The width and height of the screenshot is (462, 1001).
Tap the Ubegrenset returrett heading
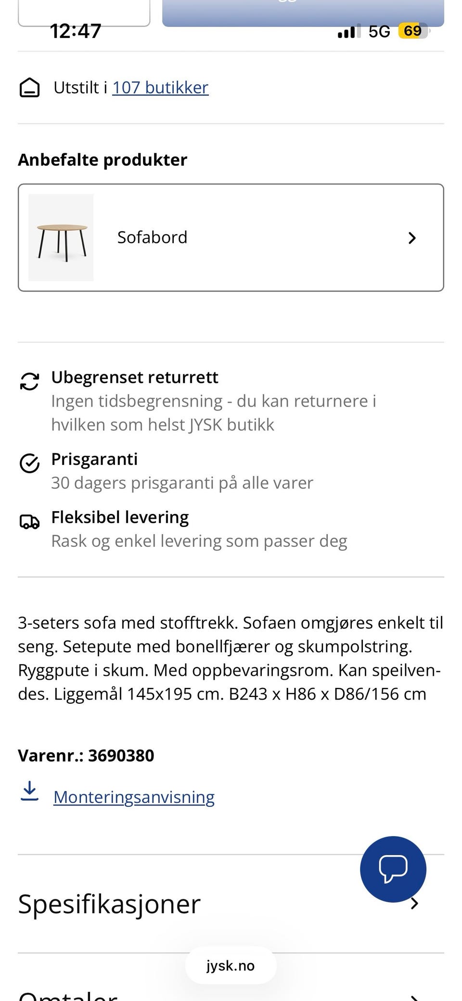pyautogui.click(x=135, y=377)
